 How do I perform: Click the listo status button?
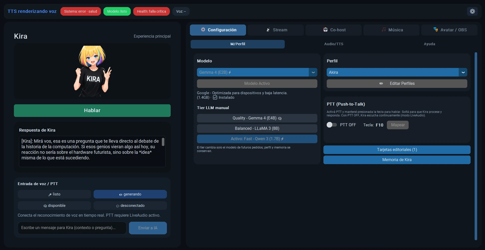point(54,194)
